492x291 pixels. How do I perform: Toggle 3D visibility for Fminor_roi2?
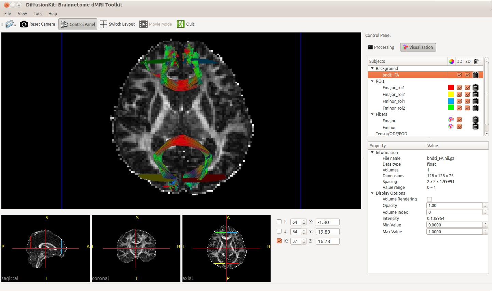(459, 108)
